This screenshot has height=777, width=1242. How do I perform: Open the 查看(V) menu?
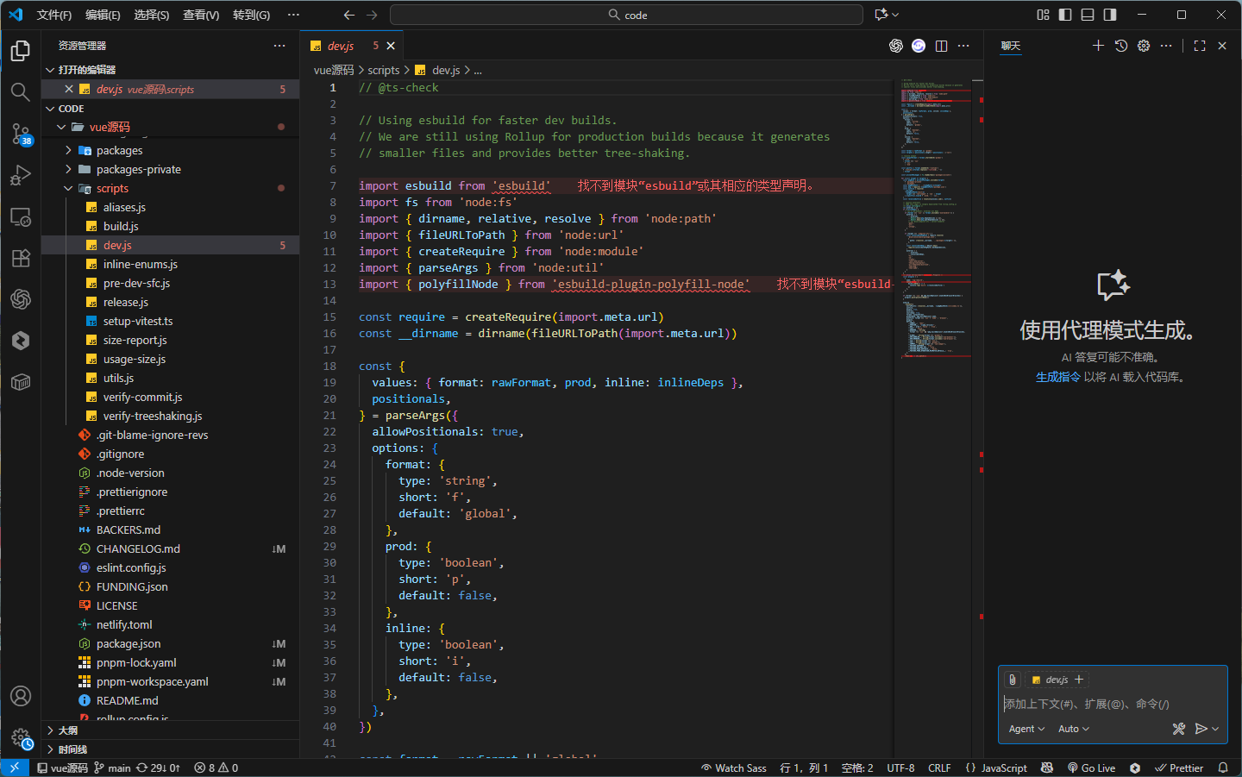tap(201, 15)
